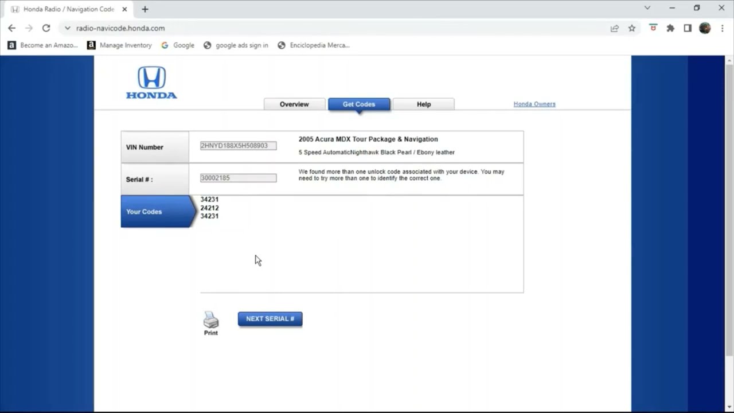Click the Serial # label
The height and width of the screenshot is (413, 734).
(139, 180)
